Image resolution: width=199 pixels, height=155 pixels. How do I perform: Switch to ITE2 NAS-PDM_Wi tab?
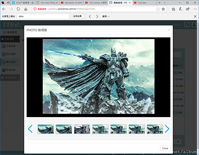click(x=47, y=3)
